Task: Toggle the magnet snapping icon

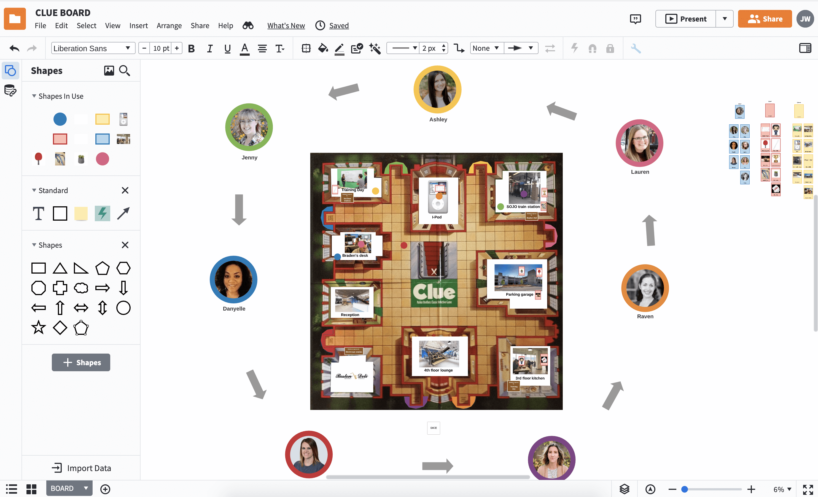Action: (x=593, y=49)
